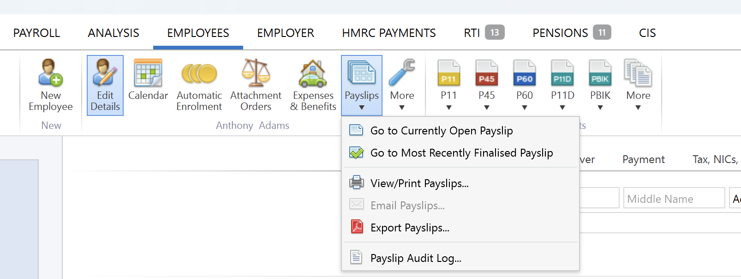Viewport: 741px width, 279px height.
Task: Expand the reports More dropdown arrow
Action: tap(638, 108)
